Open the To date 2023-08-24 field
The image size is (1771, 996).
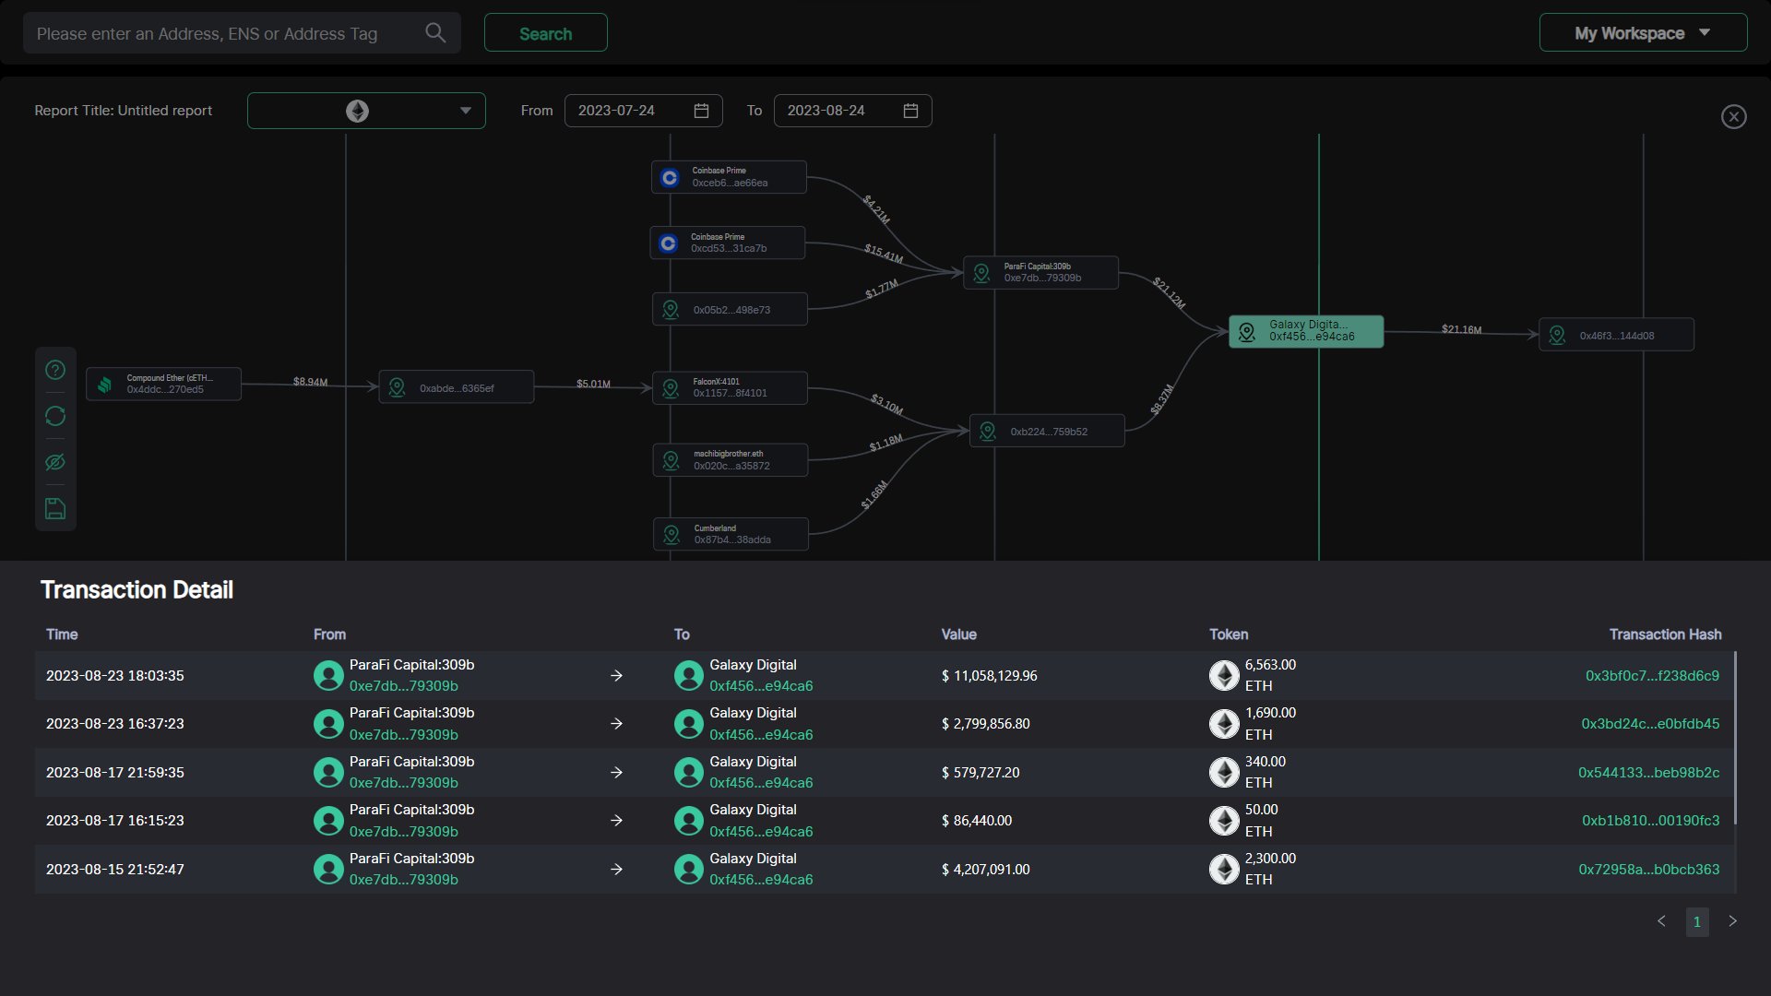[x=852, y=111]
